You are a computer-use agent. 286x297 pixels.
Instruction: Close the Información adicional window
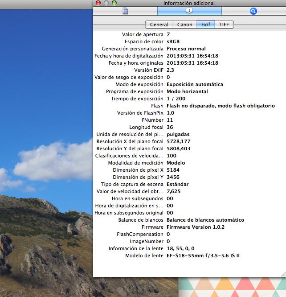(98, 3)
